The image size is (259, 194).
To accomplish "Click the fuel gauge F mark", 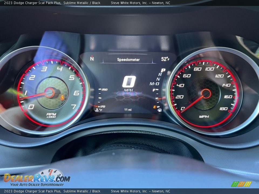I will 154,90.
